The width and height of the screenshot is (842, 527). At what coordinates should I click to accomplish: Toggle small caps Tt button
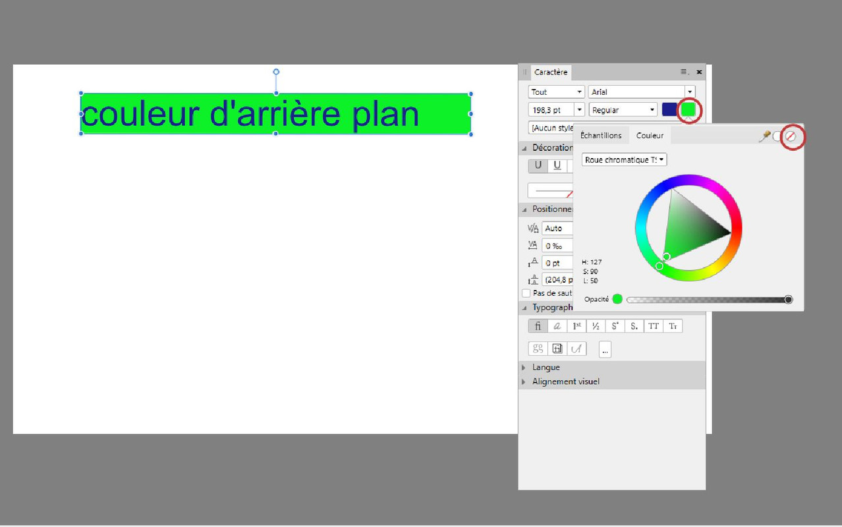click(673, 326)
